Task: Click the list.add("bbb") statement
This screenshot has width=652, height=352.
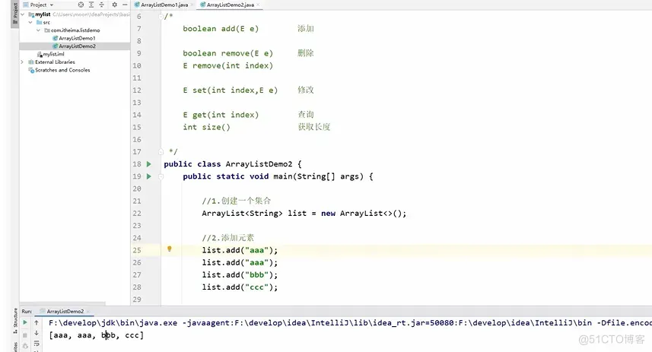Action: [240, 274]
